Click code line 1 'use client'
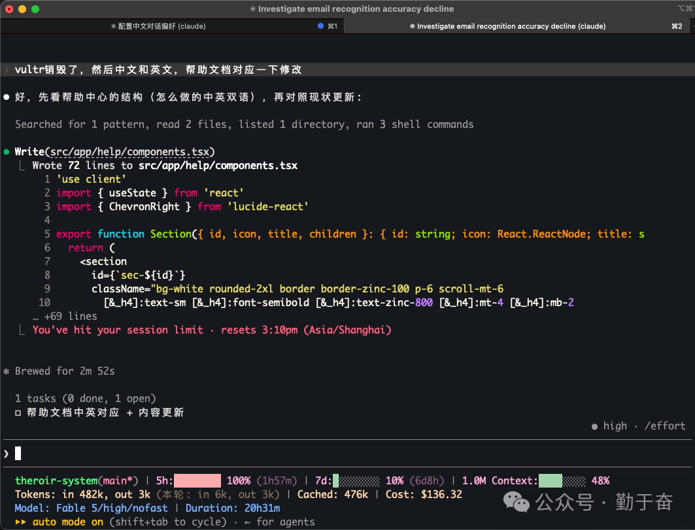The width and height of the screenshot is (695, 530). 92,179
